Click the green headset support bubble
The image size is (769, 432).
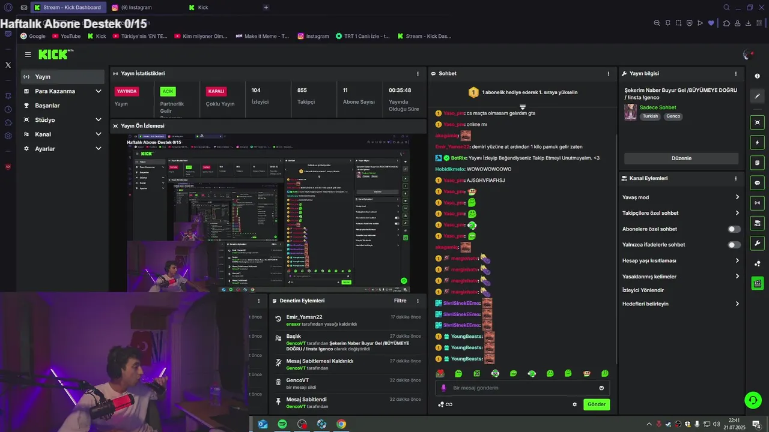point(753,400)
